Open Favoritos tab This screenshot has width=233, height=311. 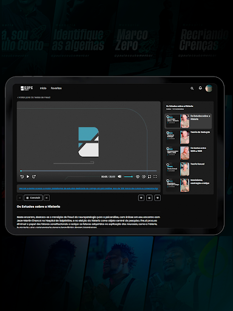coord(56,88)
